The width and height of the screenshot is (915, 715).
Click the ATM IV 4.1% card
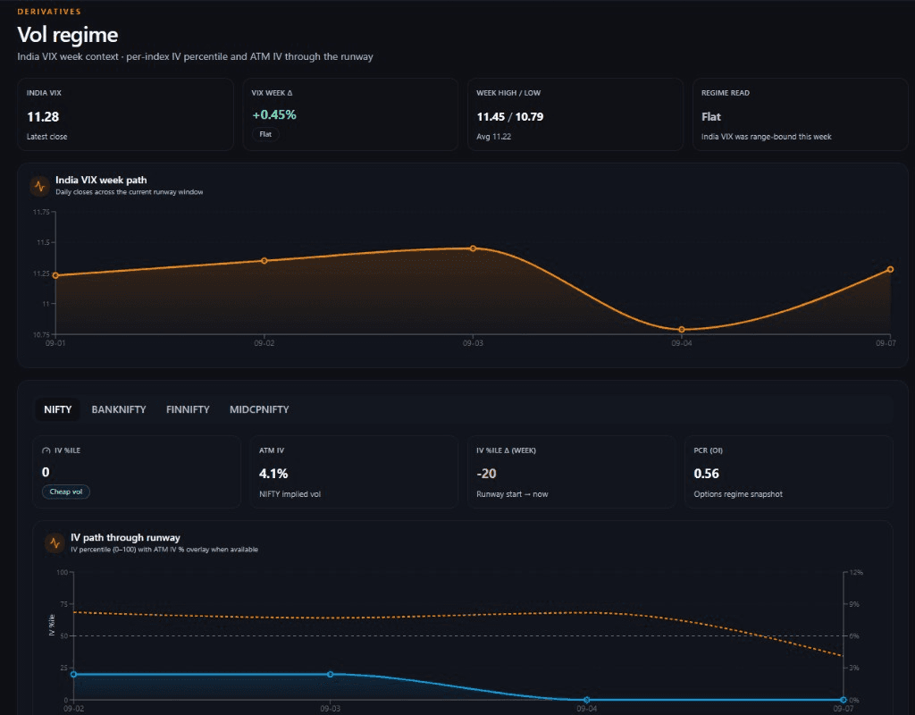354,472
